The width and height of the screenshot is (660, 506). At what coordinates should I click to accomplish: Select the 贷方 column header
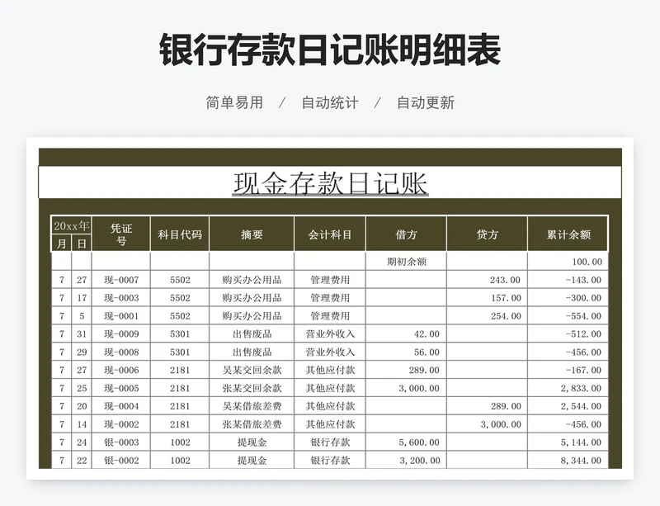tap(487, 234)
